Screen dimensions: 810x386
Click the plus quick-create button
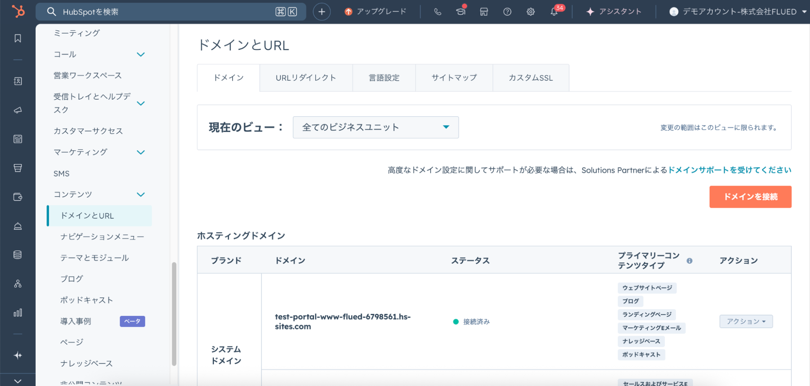click(321, 12)
